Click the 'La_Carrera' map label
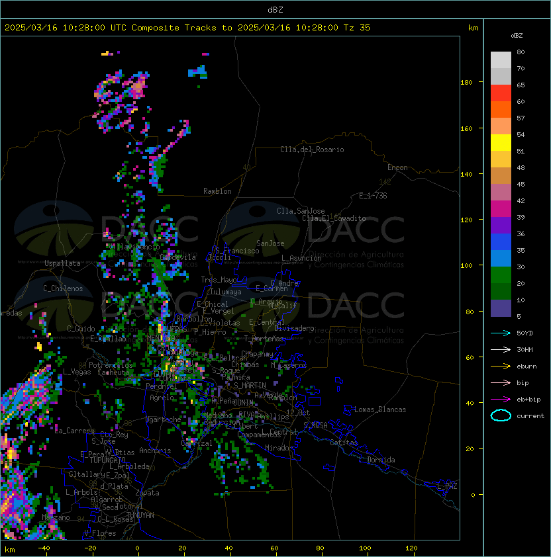The image size is (551, 557). [75, 431]
